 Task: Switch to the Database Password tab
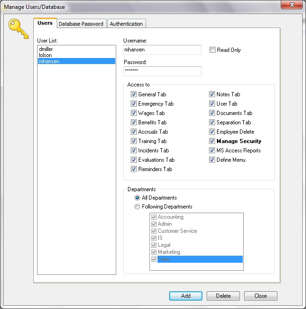81,24
